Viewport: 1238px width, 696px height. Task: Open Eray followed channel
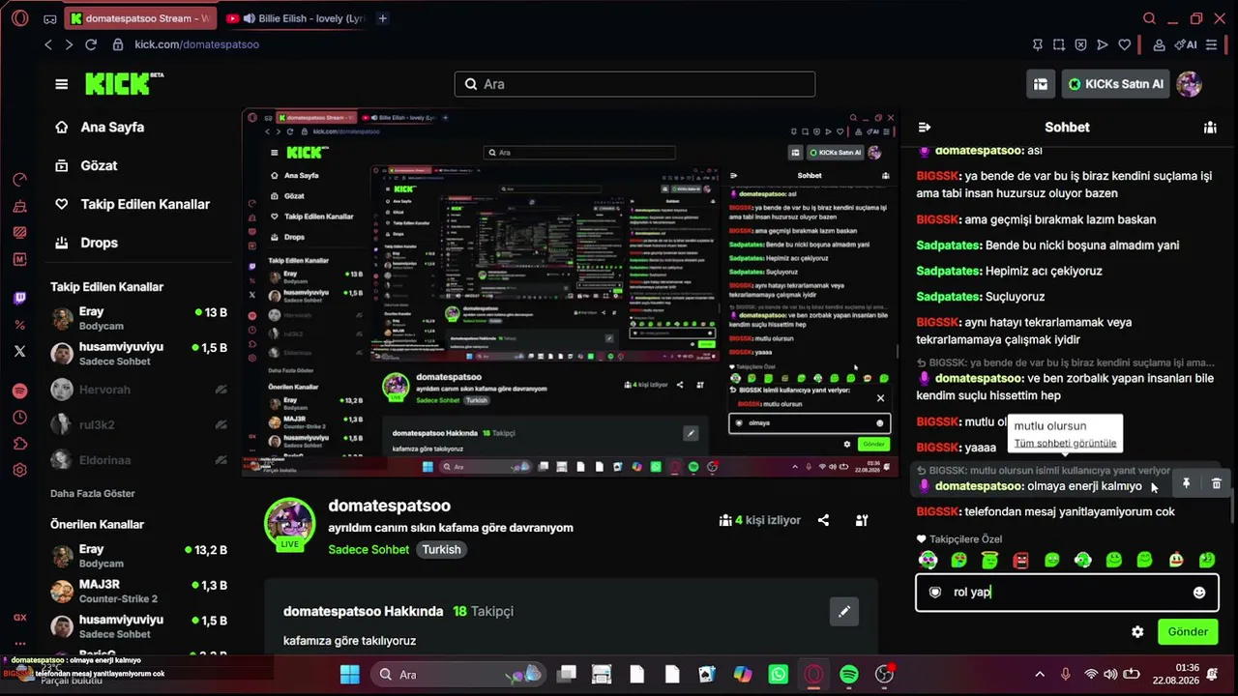139,319
